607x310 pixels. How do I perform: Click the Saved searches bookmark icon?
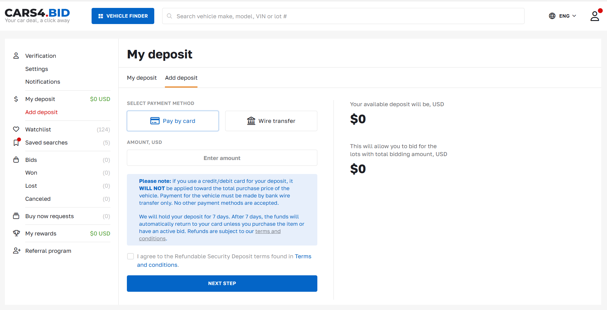(x=16, y=143)
